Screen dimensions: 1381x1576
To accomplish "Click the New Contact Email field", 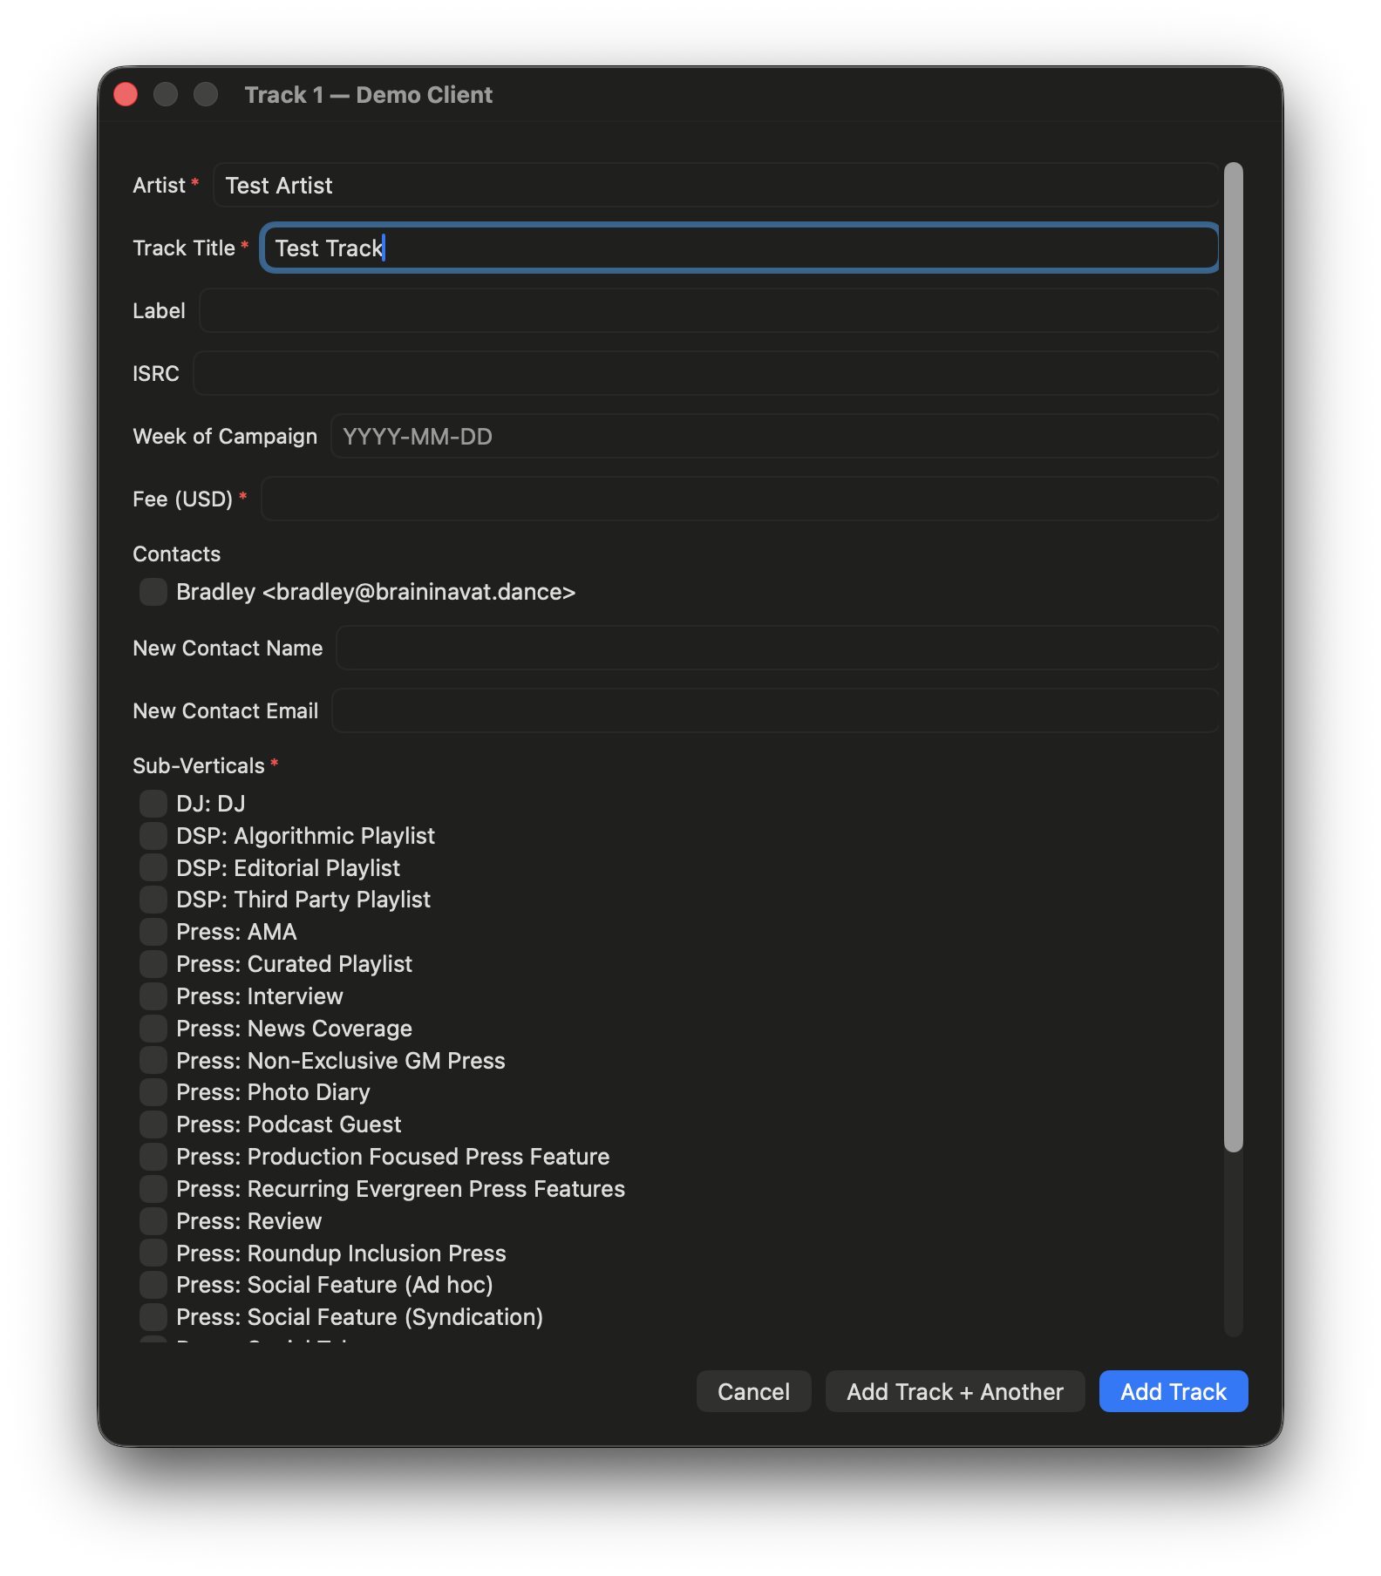I will (x=776, y=710).
